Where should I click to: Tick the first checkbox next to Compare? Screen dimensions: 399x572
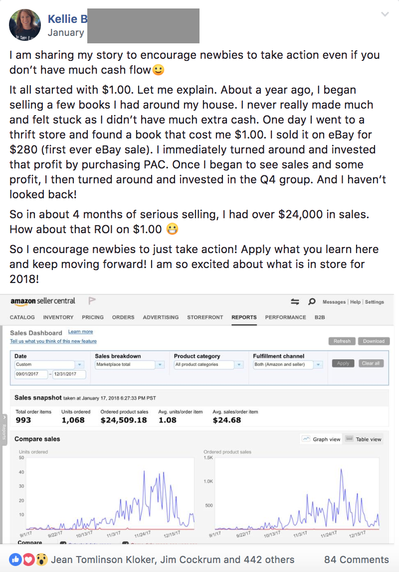point(63,543)
